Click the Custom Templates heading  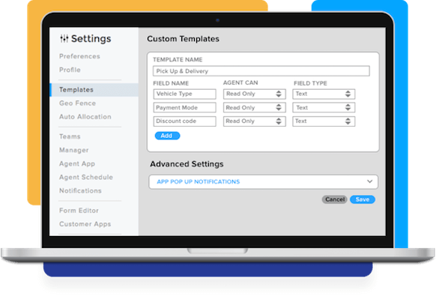coord(183,39)
